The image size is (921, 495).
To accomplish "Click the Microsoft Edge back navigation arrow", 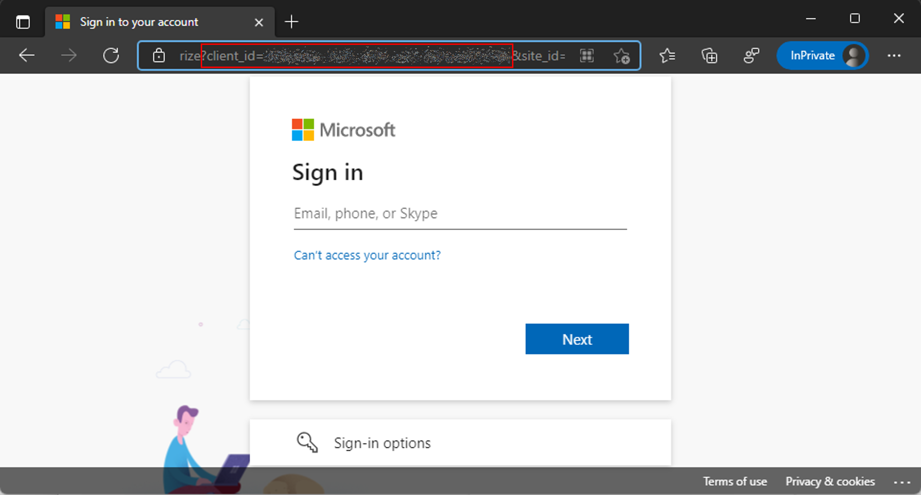I will (x=26, y=55).
